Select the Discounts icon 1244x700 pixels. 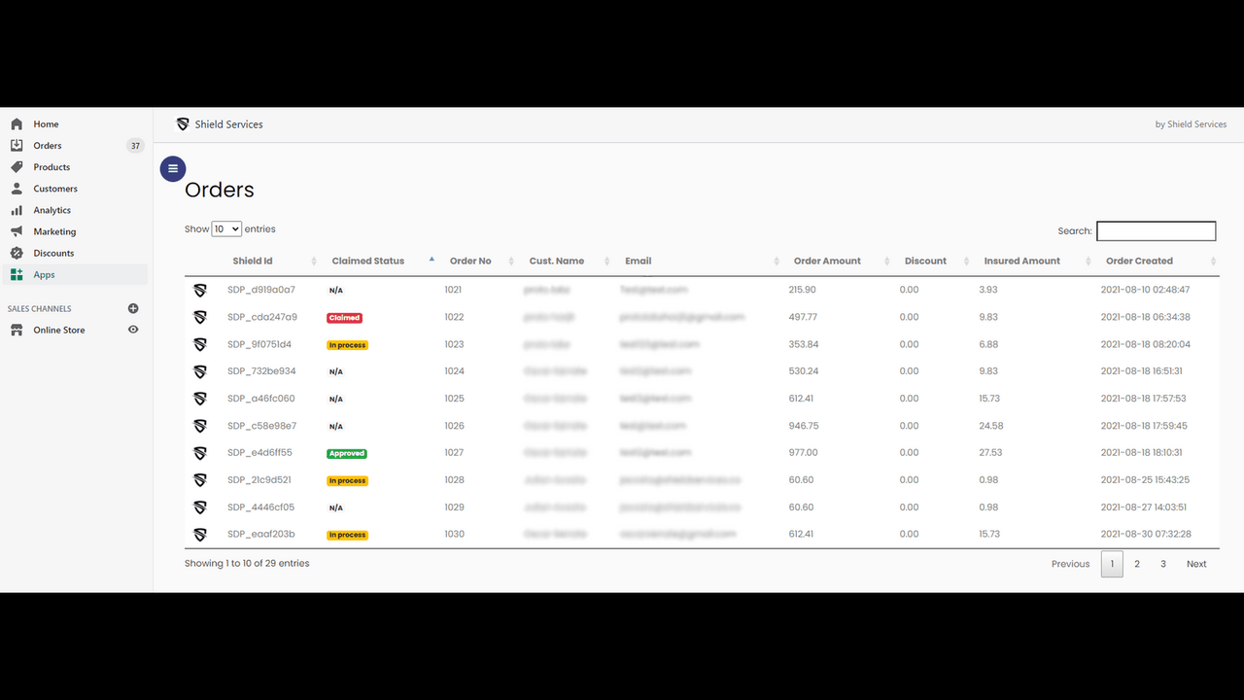coord(17,252)
